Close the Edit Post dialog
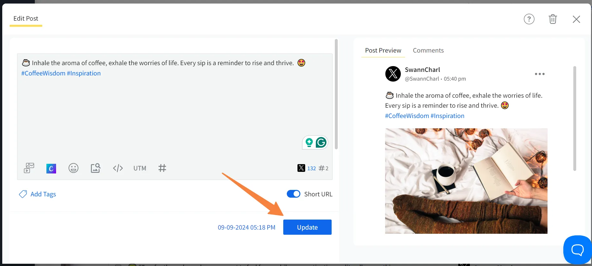 (577, 19)
